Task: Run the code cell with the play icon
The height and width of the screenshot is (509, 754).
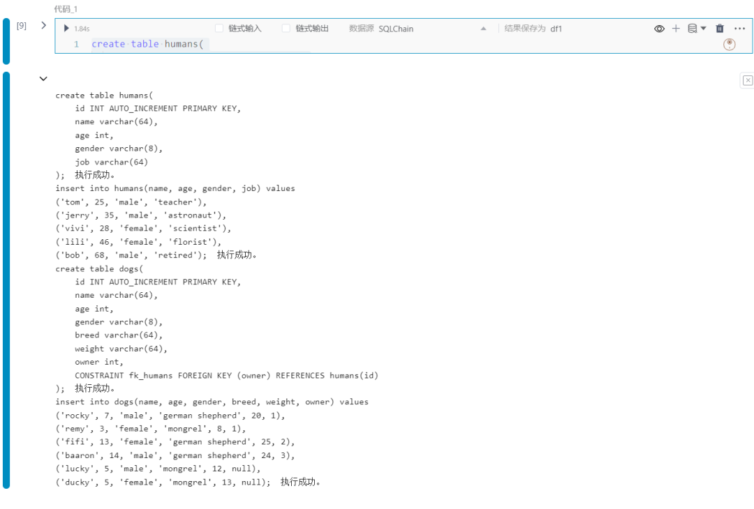Action: [x=66, y=29]
